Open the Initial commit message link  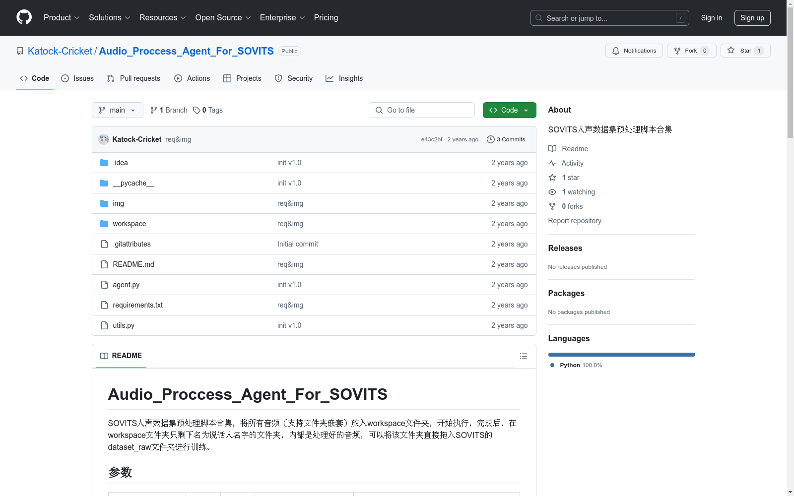[298, 244]
